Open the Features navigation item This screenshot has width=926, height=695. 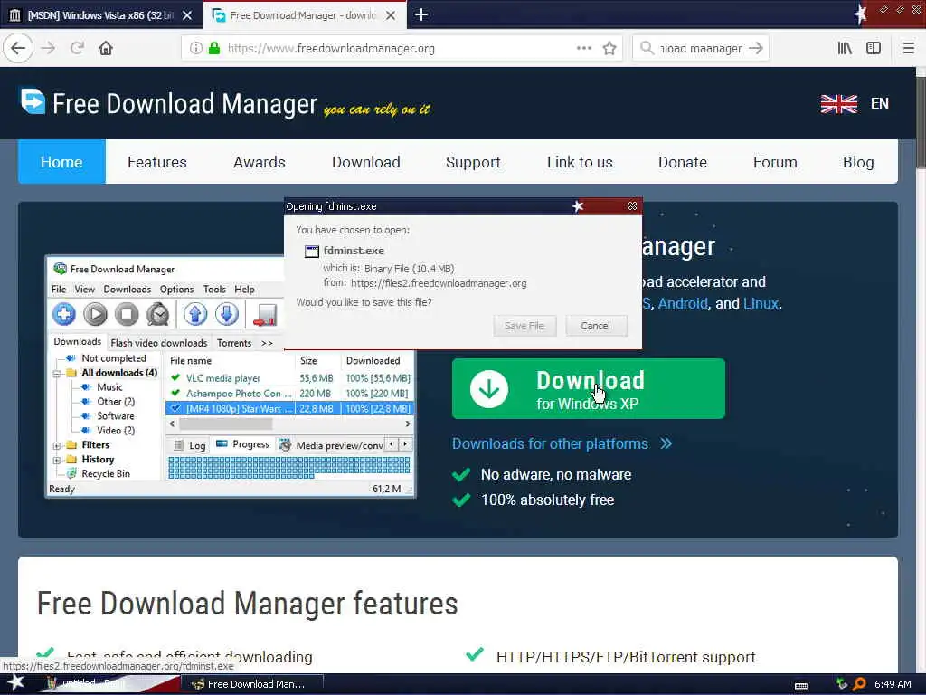pos(157,162)
